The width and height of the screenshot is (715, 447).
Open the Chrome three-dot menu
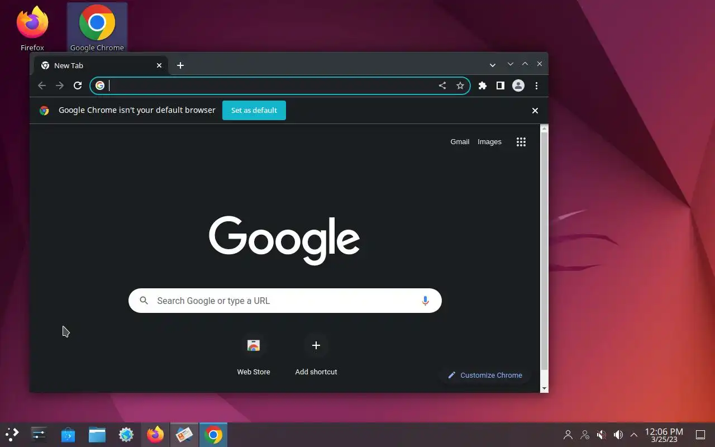[536, 85]
